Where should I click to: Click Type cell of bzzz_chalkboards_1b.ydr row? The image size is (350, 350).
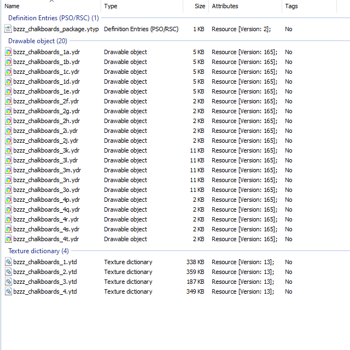[x=125, y=62]
